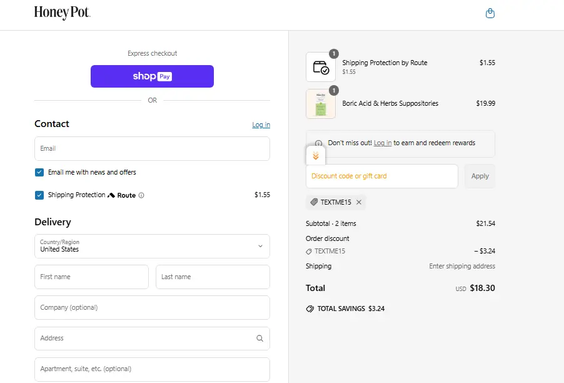Screen dimensions: 564x383
Task: Click the Shipping Protection by Route item name
Action: pyautogui.click(x=385, y=63)
